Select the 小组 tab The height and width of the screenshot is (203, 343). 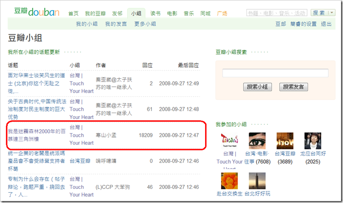pyautogui.click(x=137, y=13)
